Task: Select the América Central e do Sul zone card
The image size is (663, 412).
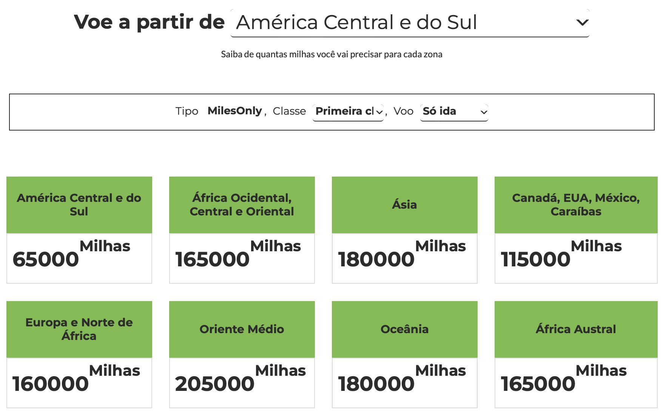Action: [x=79, y=230]
